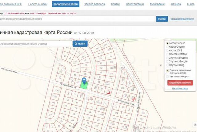Image resolution: width=197 pixels, height=132 pixels.
Task: Focus the map address or cadastral number field
Action: click(x=36, y=44)
